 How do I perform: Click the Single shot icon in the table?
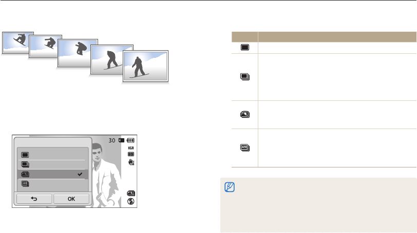(x=245, y=48)
